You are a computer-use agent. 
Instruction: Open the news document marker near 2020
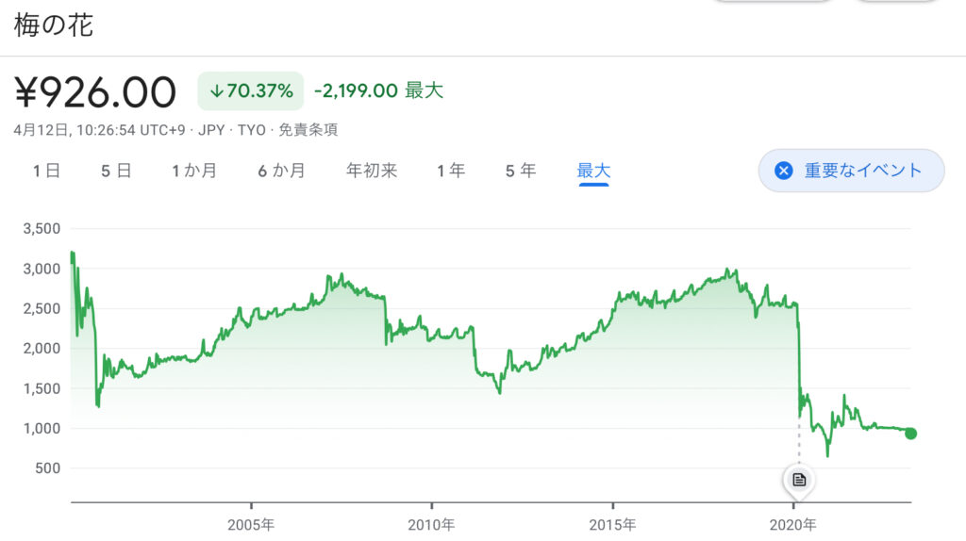(x=799, y=480)
